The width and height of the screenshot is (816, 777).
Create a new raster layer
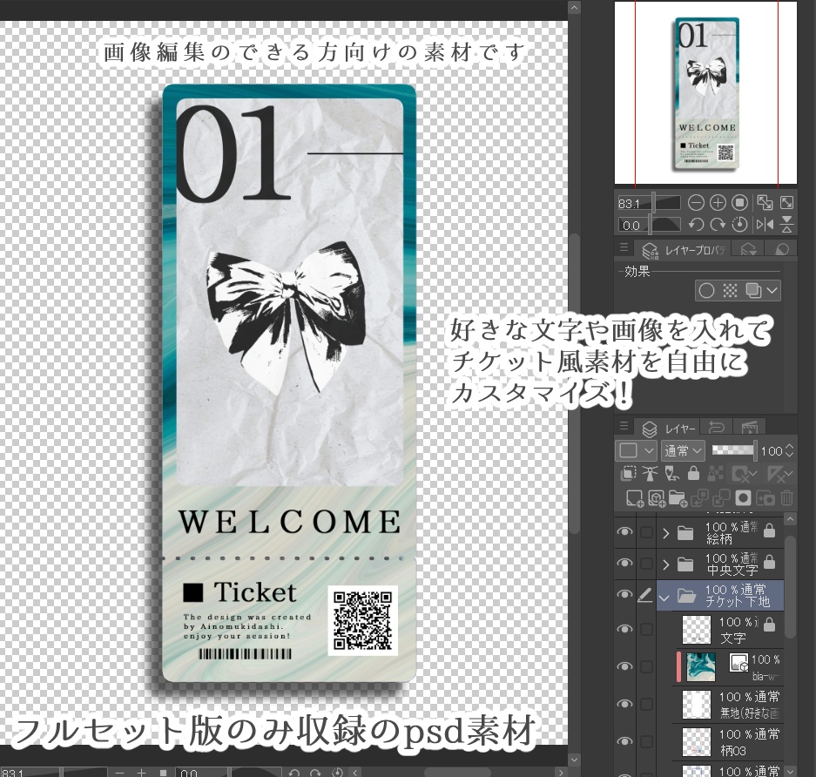pos(634,498)
